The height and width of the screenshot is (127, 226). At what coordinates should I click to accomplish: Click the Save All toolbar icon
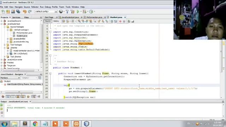tap(18, 12)
